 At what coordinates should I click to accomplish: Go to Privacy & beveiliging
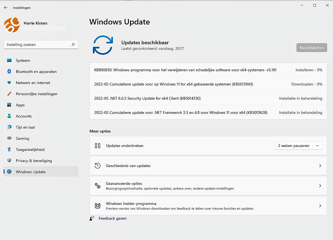pos(41,160)
